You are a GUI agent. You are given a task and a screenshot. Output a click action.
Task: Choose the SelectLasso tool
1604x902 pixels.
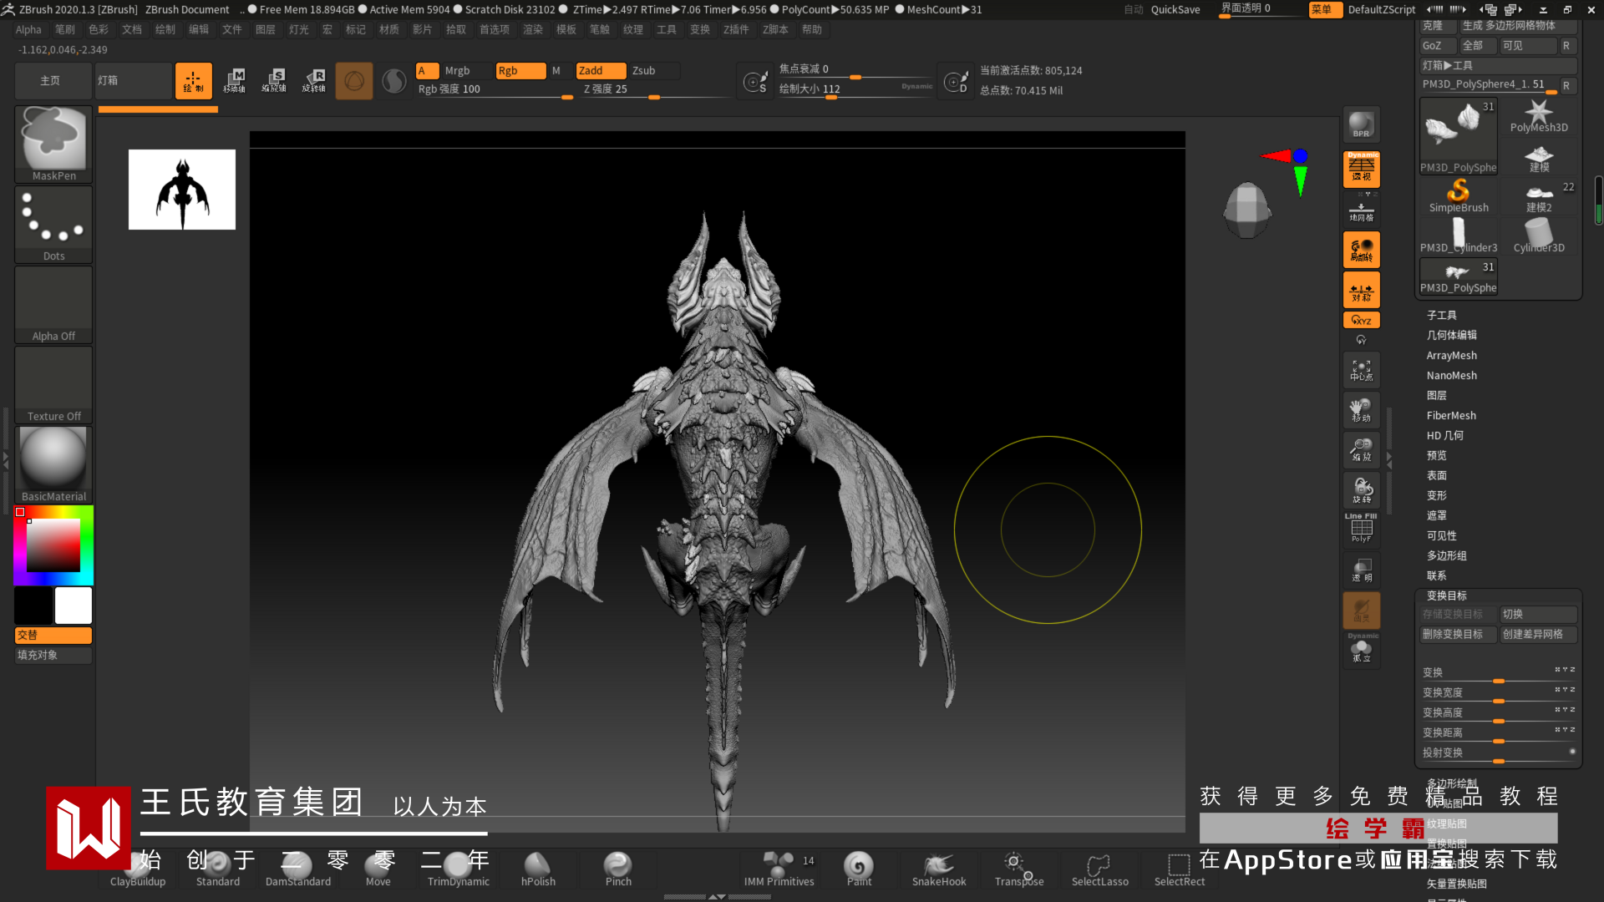coord(1099,870)
